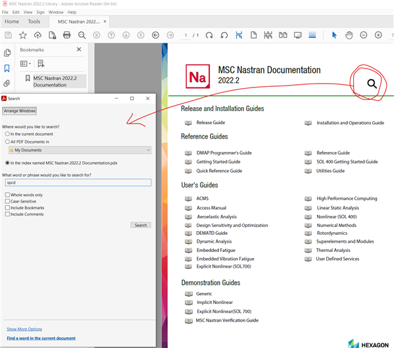Open MSC Nastran Verification Guide link
The image size is (394, 348).
[227, 320]
